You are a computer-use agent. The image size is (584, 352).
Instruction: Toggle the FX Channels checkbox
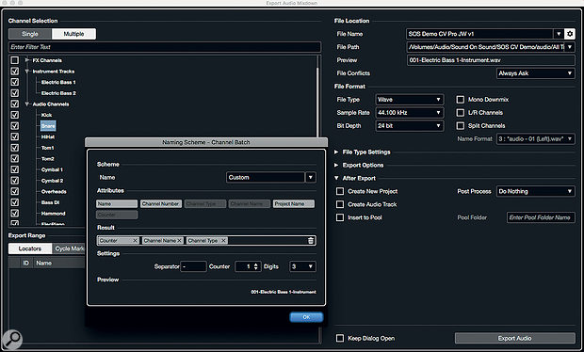coord(14,60)
